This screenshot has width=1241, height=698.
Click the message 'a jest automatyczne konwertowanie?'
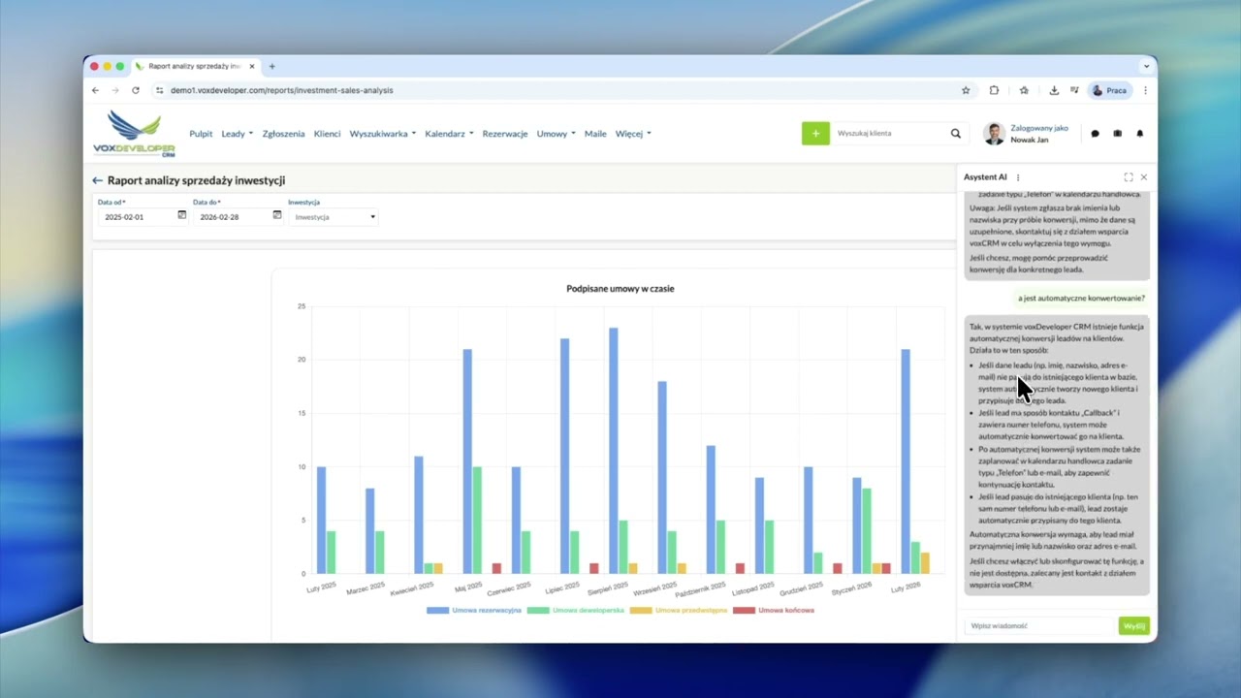pyautogui.click(x=1081, y=298)
